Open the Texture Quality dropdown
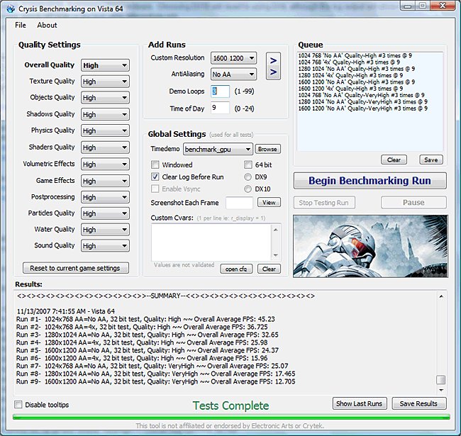This screenshot has width=461, height=436. 105,82
